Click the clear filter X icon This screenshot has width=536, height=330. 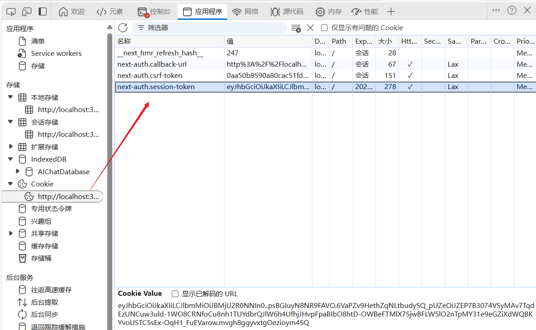pos(310,27)
